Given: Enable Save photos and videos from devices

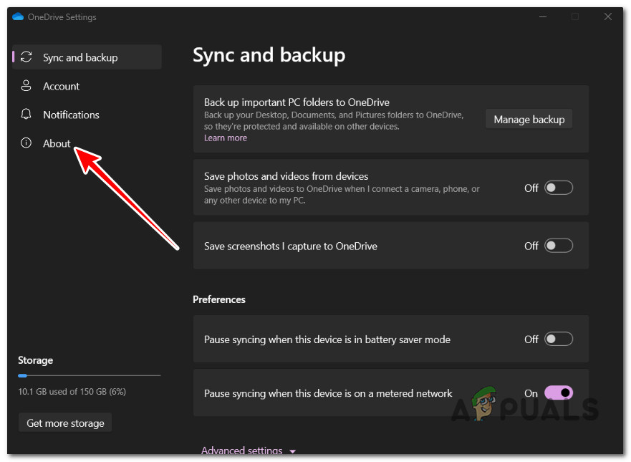Looking at the screenshot, I should pos(559,188).
